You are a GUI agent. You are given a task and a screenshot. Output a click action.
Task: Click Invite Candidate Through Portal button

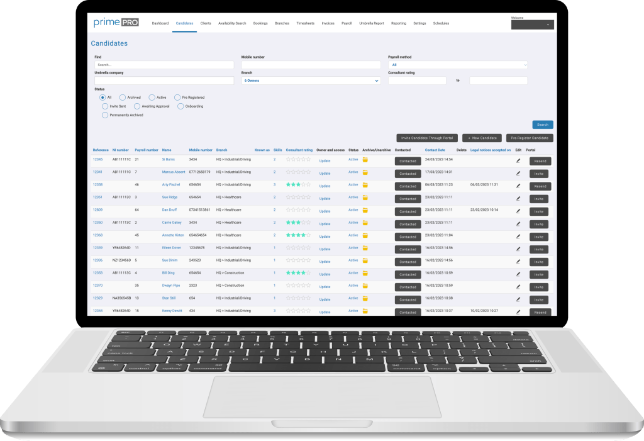[427, 138]
